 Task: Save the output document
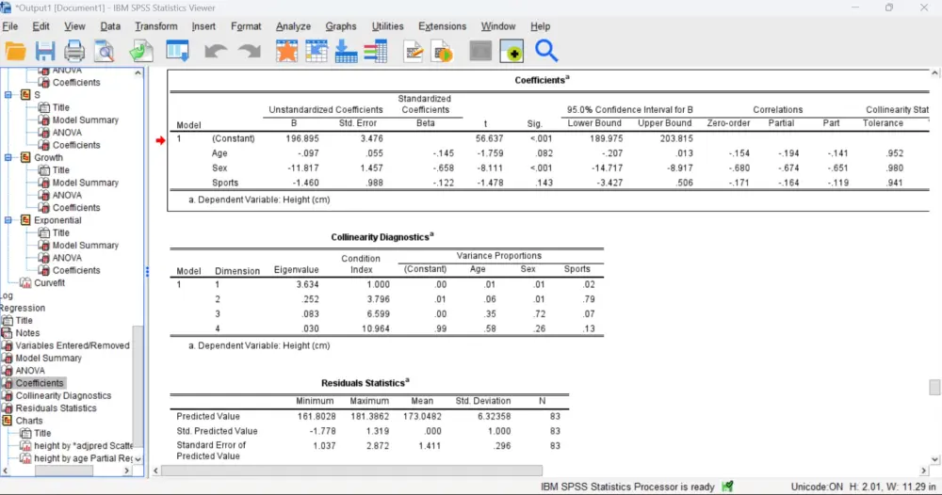tap(45, 52)
